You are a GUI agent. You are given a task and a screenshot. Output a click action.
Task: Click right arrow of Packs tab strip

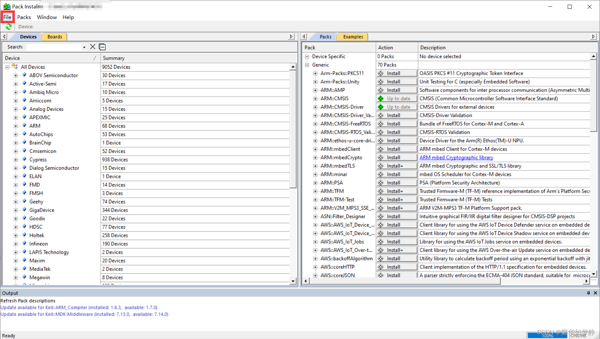tap(594, 36)
